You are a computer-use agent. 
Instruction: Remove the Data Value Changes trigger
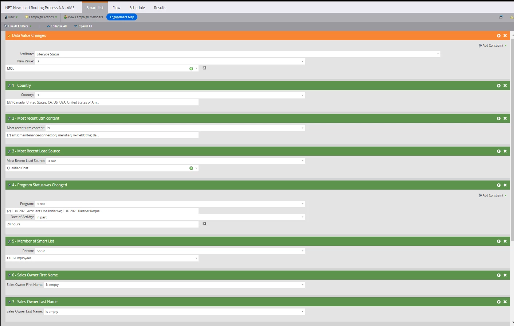pyautogui.click(x=505, y=36)
